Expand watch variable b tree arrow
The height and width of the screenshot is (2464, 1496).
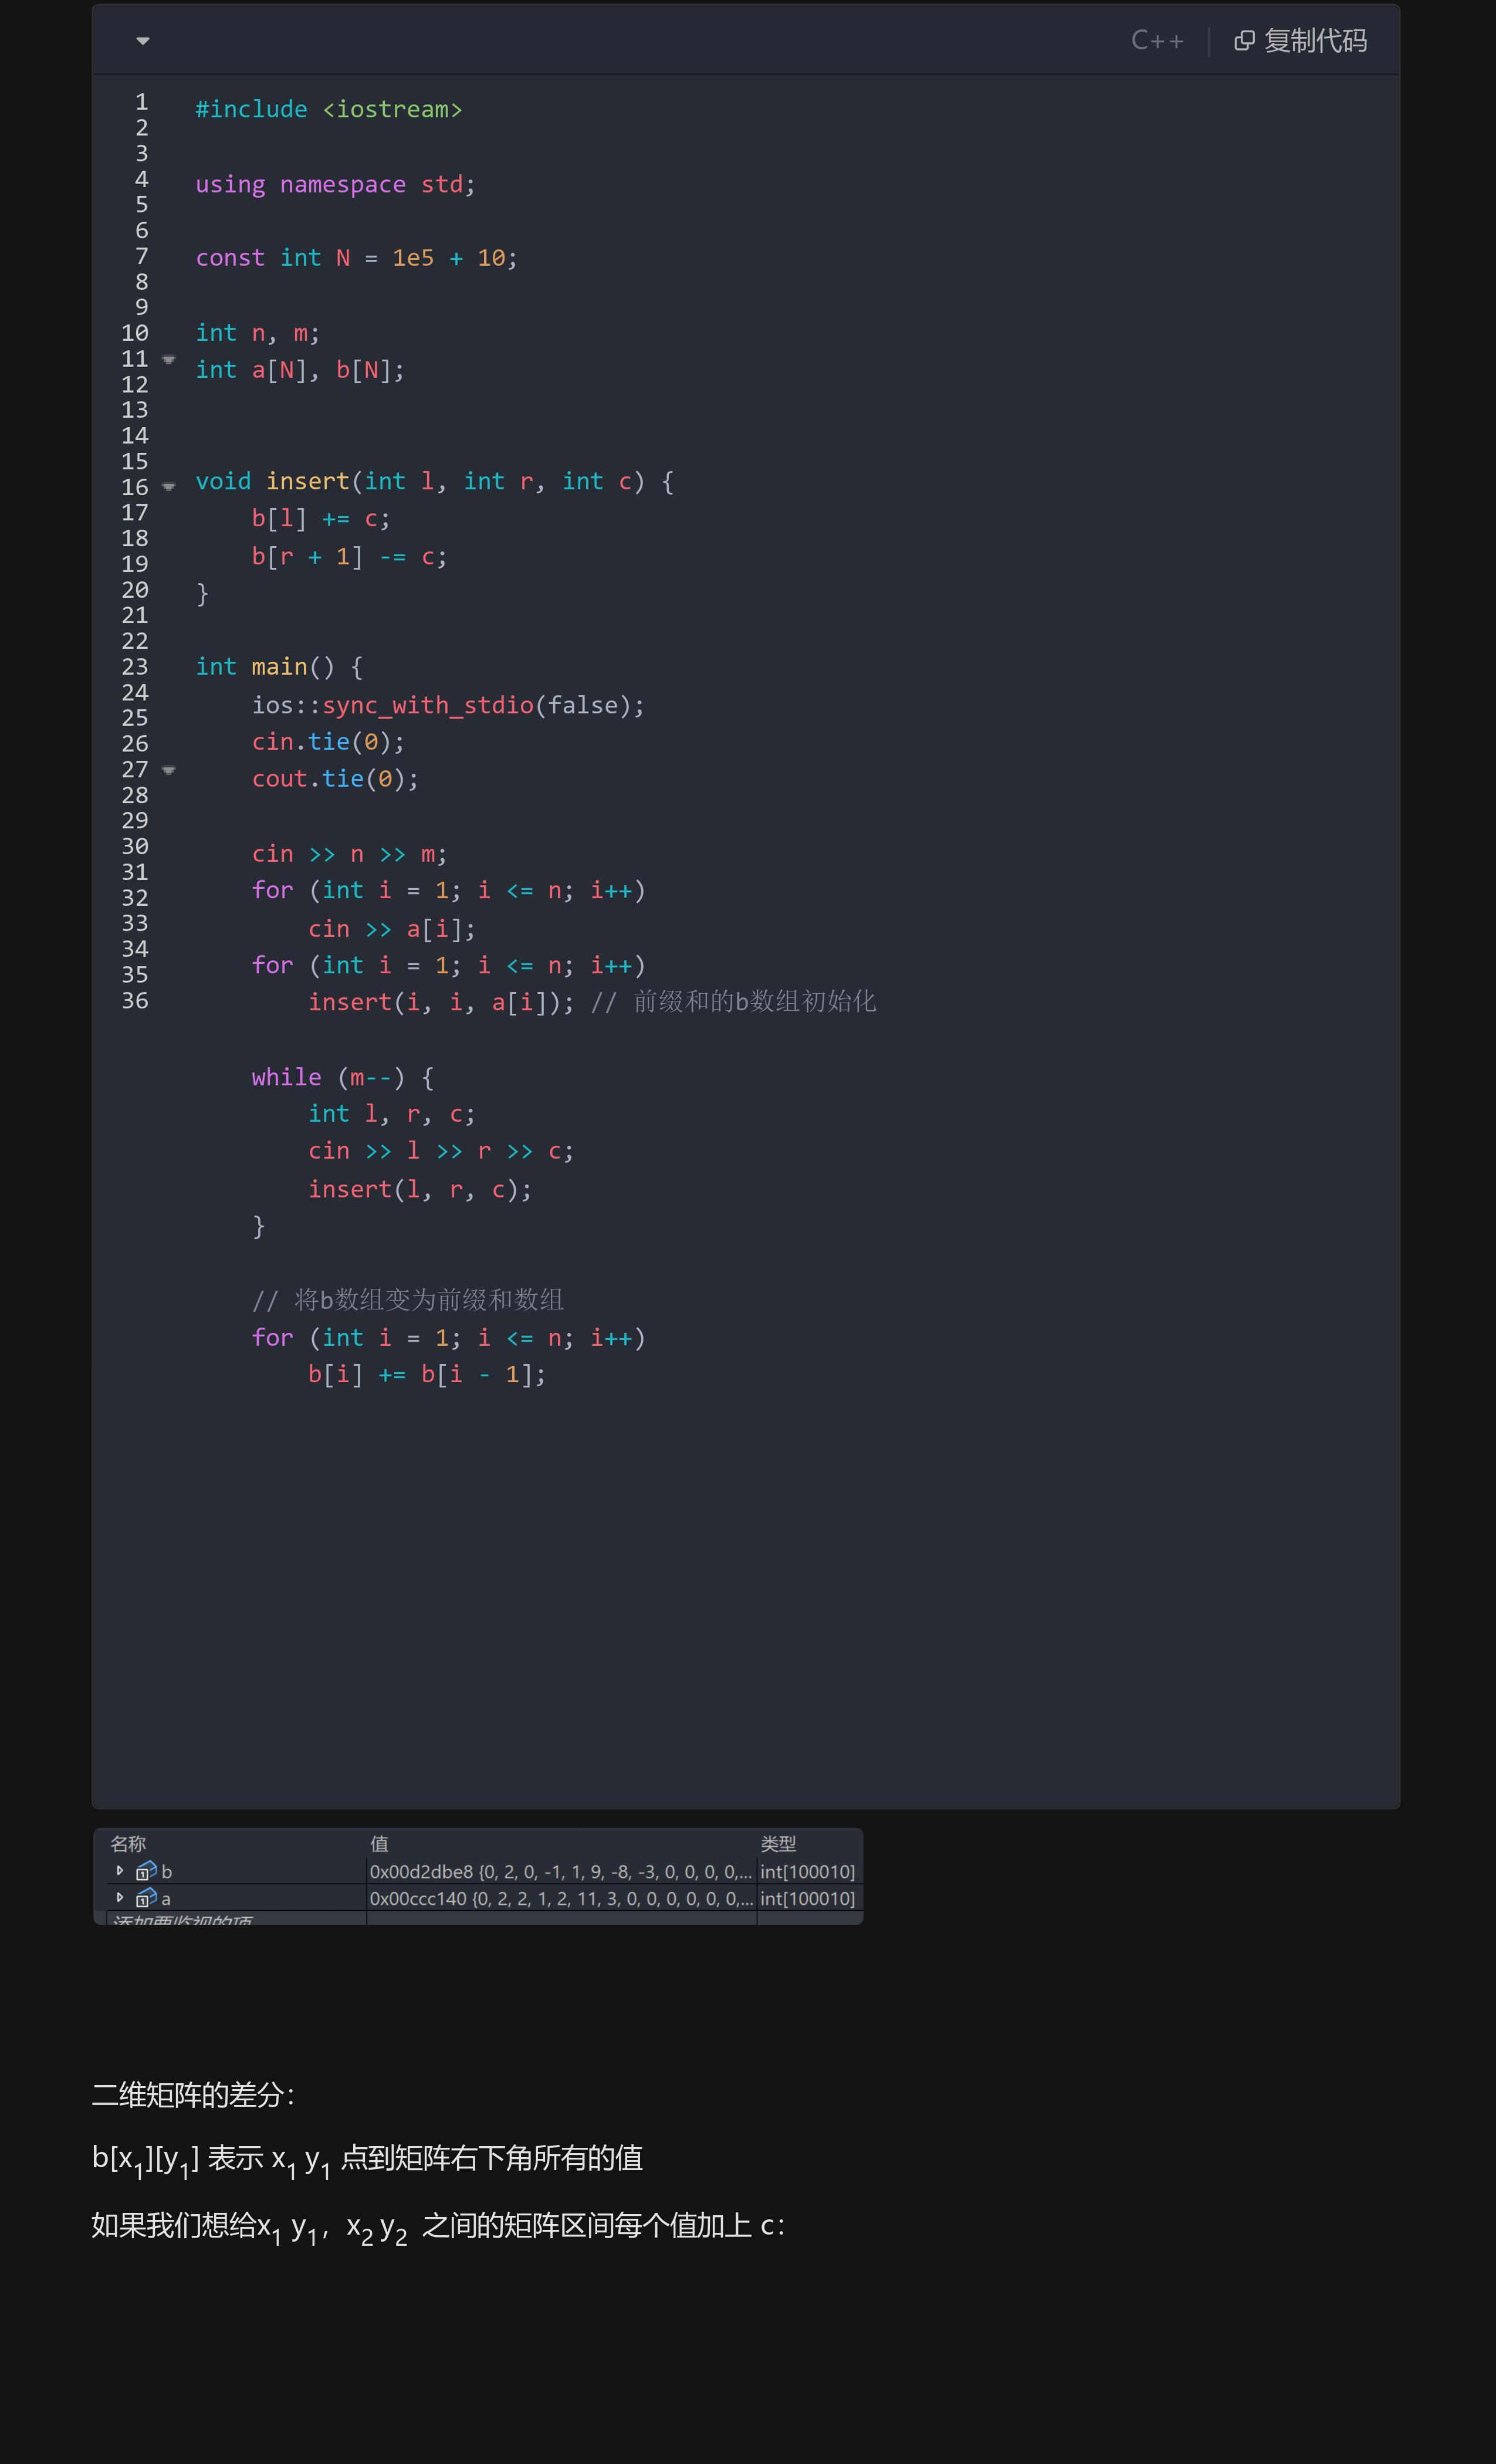tap(120, 1871)
